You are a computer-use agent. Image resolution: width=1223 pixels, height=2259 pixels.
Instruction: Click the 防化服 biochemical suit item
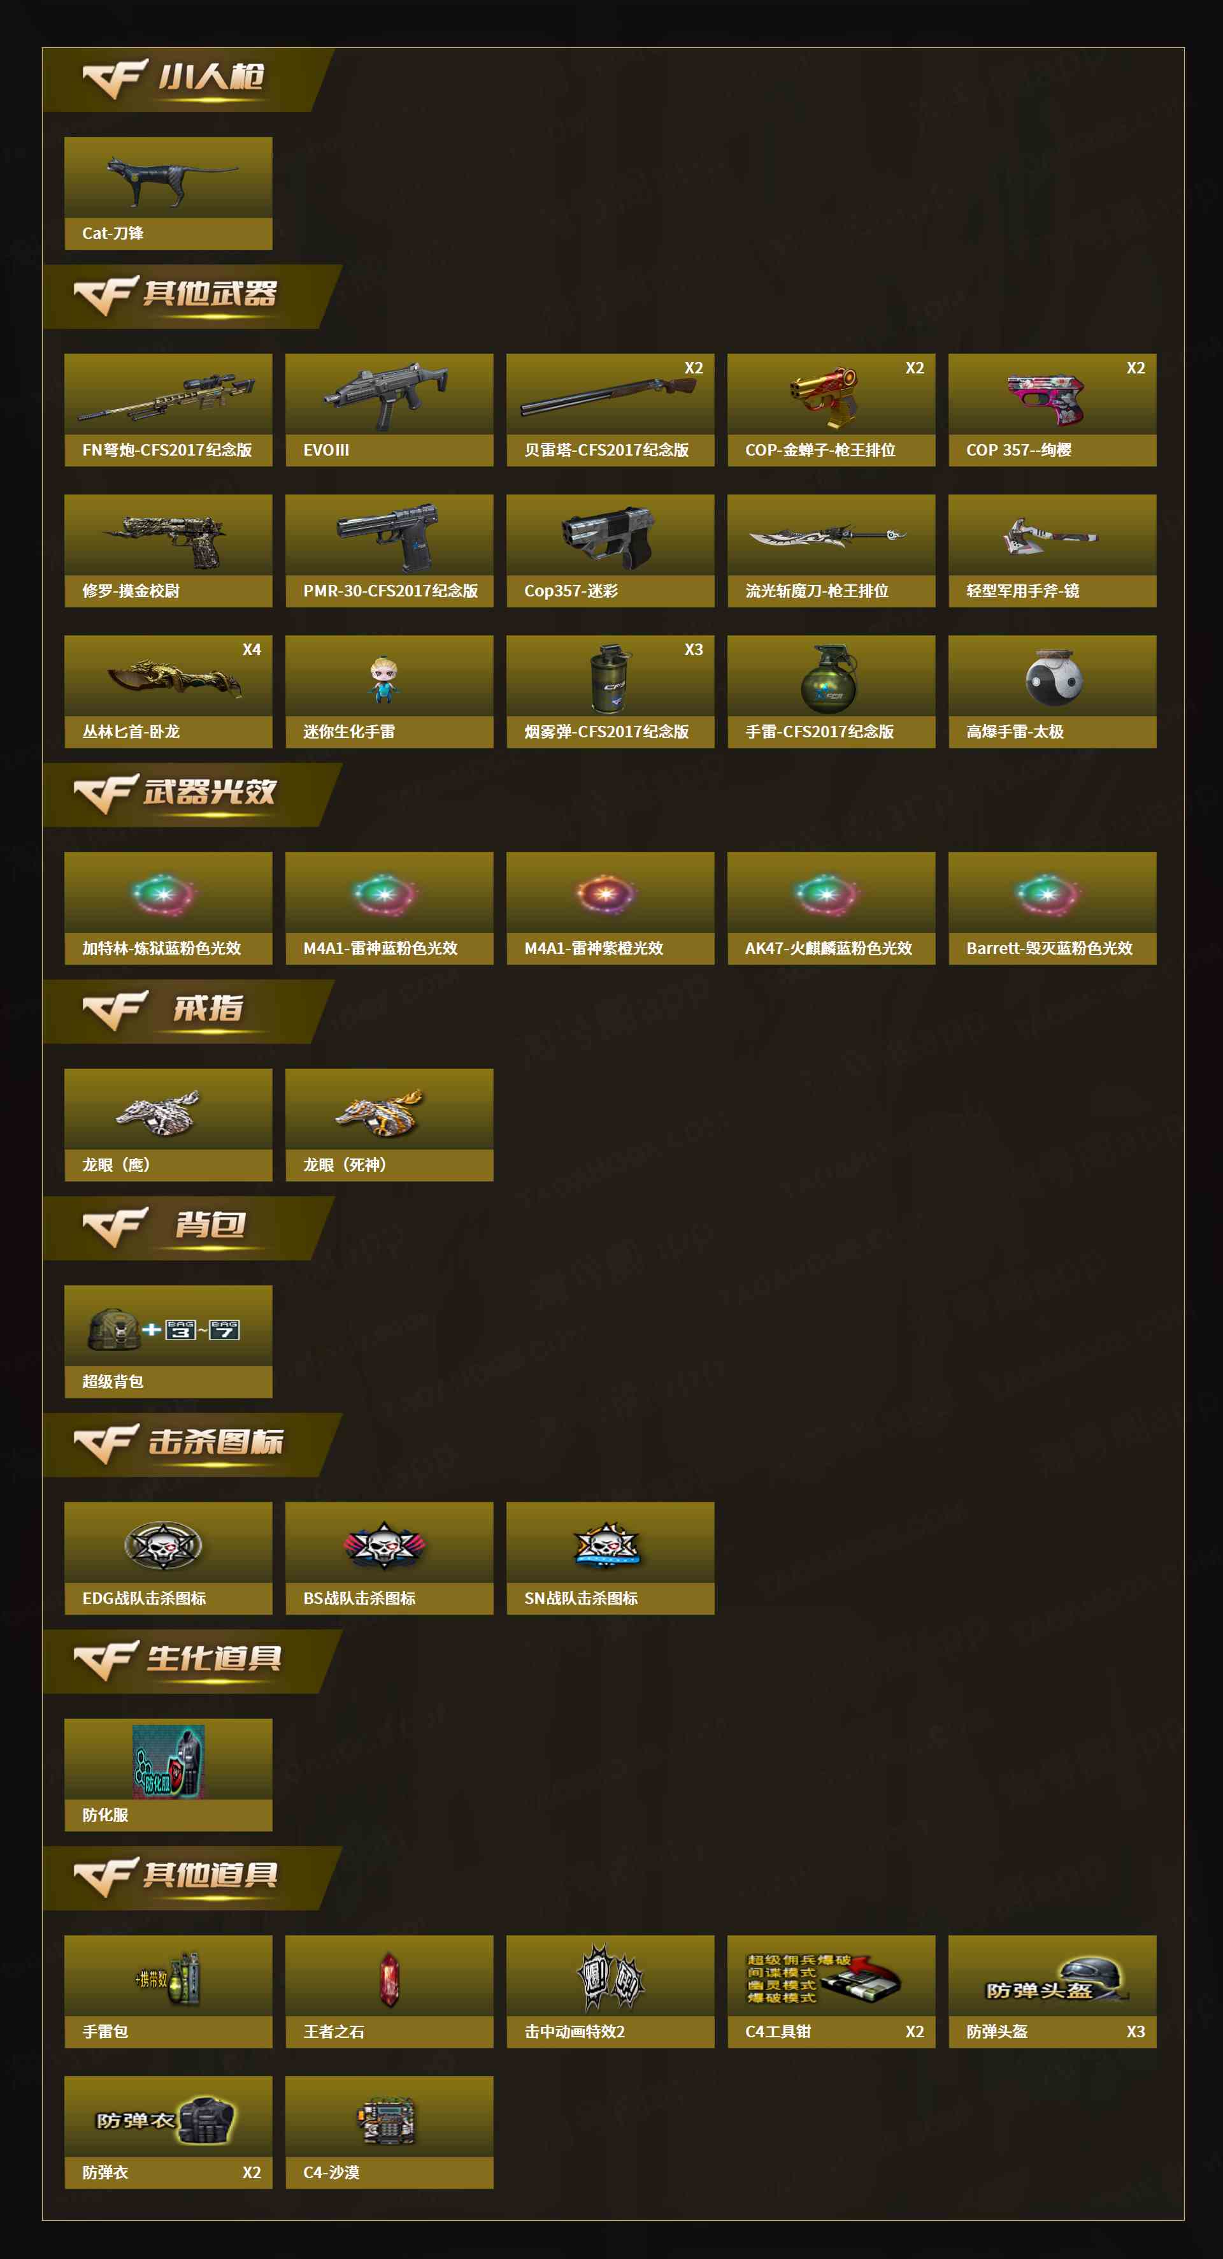[168, 1775]
